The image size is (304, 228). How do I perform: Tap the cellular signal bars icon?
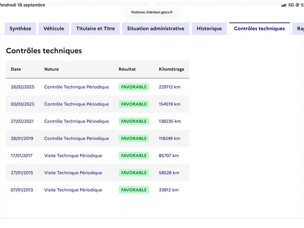[x=284, y=5]
